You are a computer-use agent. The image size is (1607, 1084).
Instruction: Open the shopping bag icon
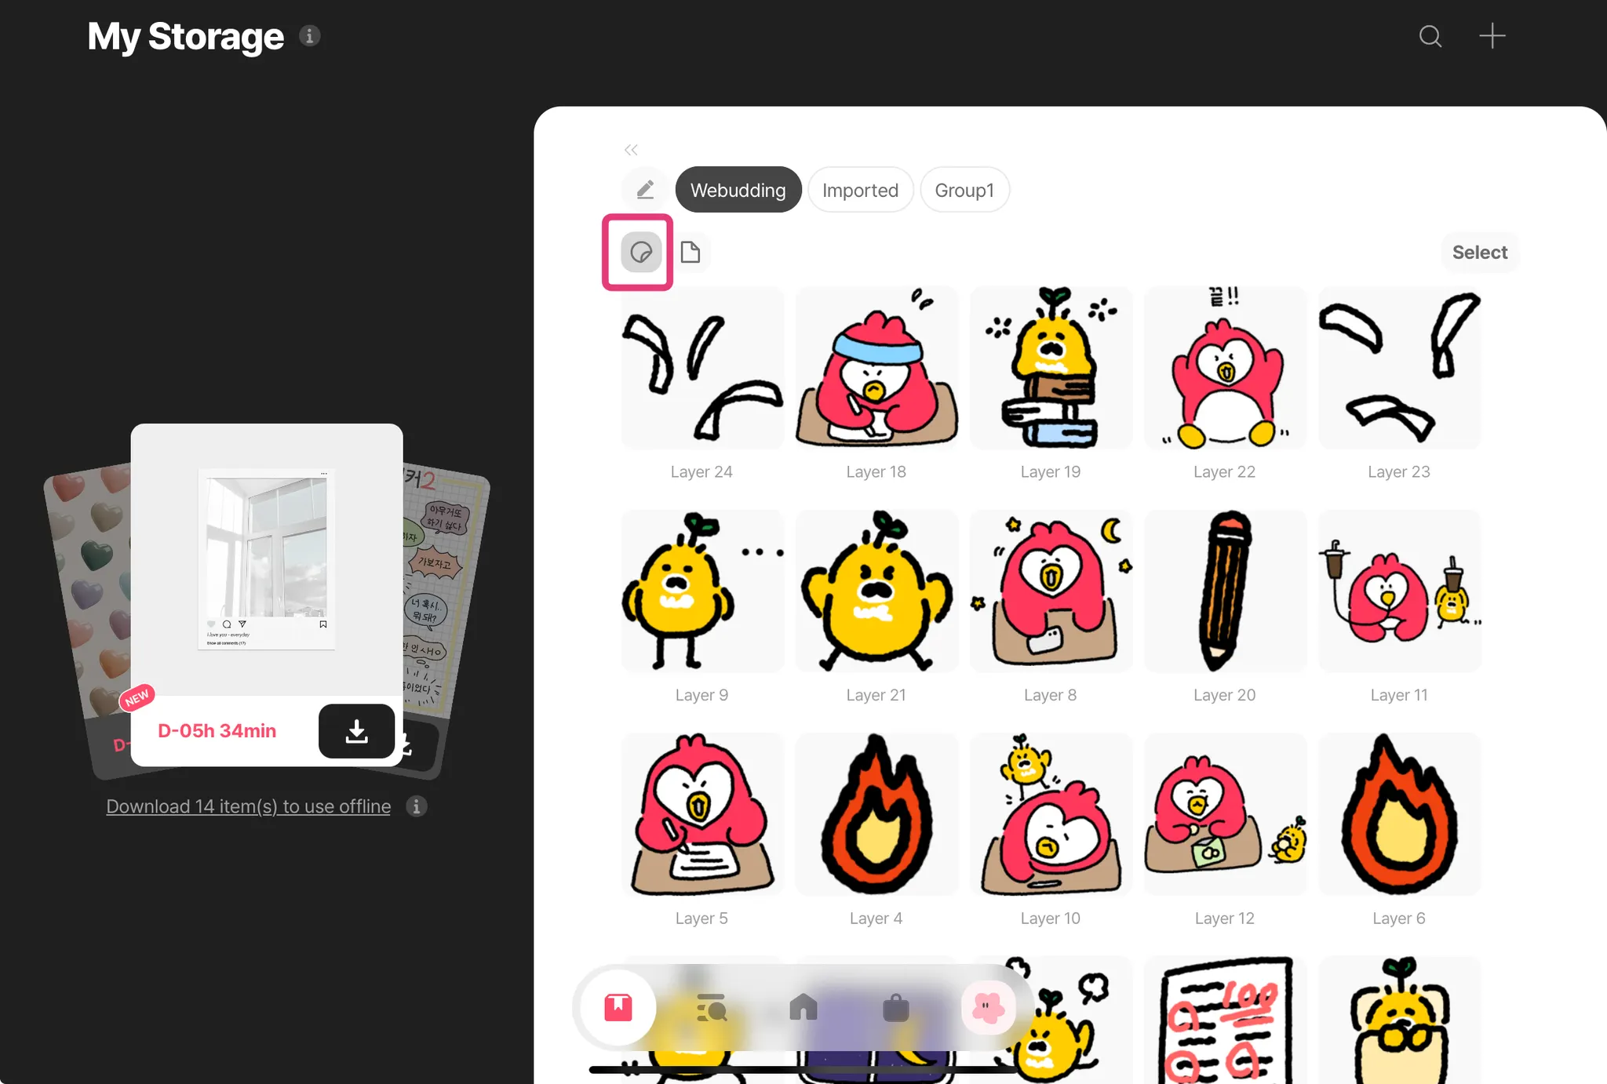click(x=895, y=1007)
